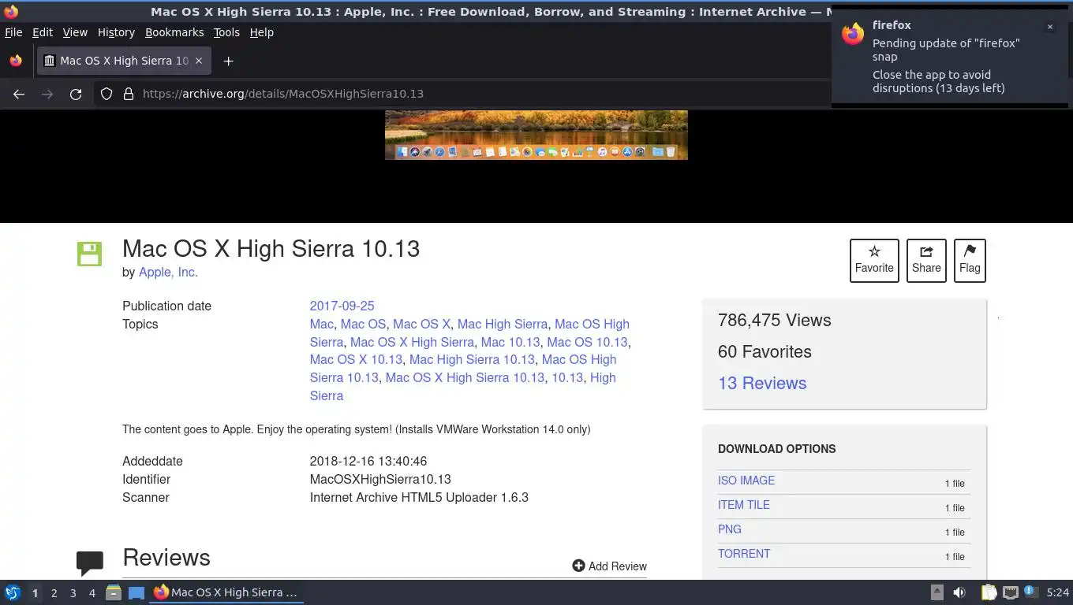Dismiss the firefox snap notification
The height and width of the screenshot is (605, 1073).
[x=1050, y=27]
